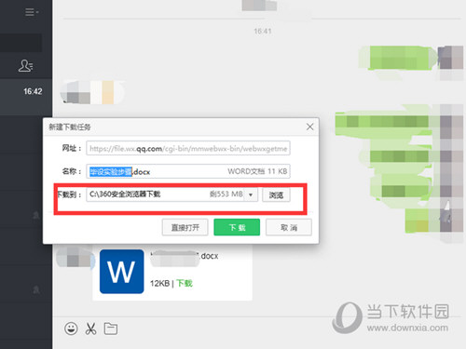Click the 16:41 timestamp in chat

click(263, 31)
